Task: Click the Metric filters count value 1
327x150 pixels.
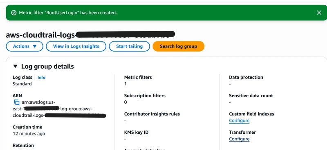Action: tap(125, 84)
